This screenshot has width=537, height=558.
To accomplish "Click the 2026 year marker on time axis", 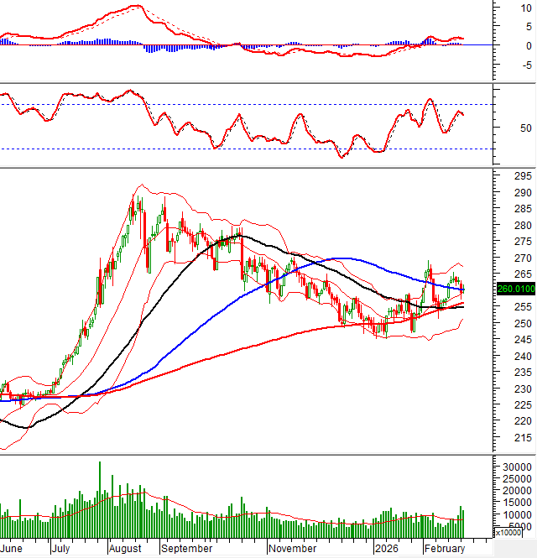I will point(388,549).
